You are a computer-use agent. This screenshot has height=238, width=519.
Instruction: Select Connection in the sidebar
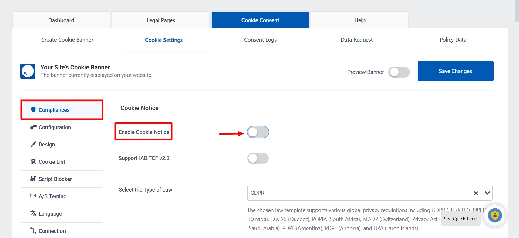point(62,230)
